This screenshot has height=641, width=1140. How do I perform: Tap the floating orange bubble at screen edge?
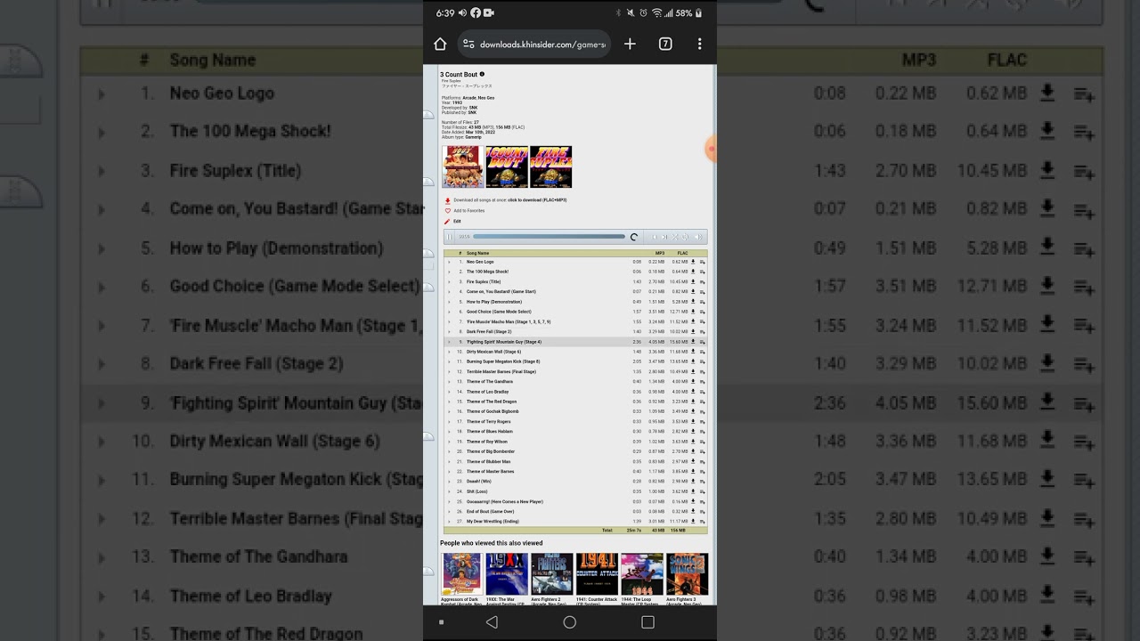point(711,150)
